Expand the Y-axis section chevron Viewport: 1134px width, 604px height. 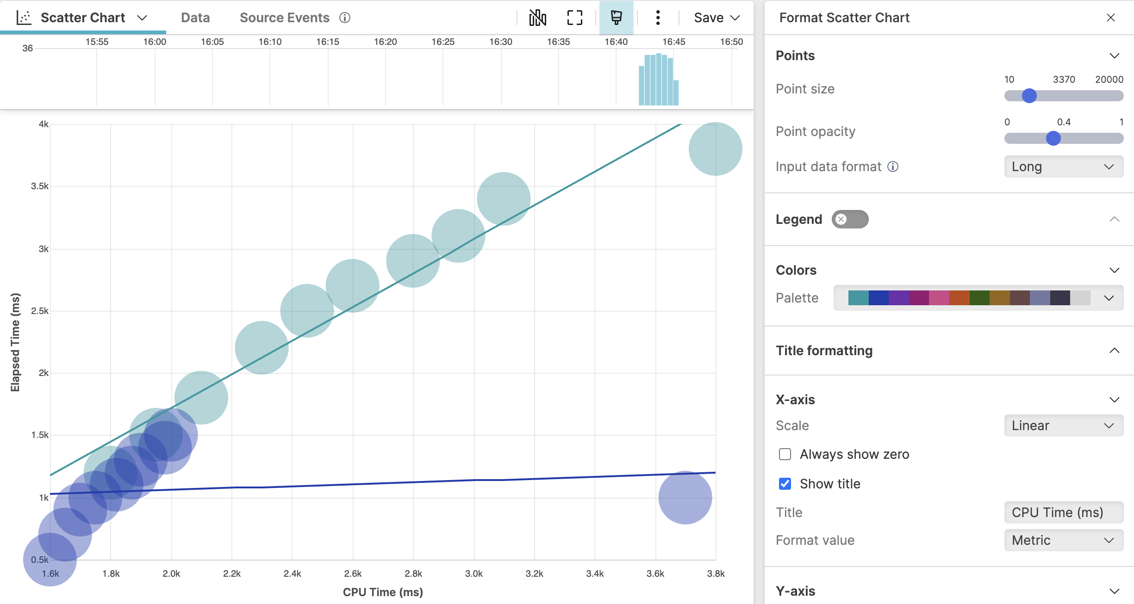pyautogui.click(x=1114, y=591)
